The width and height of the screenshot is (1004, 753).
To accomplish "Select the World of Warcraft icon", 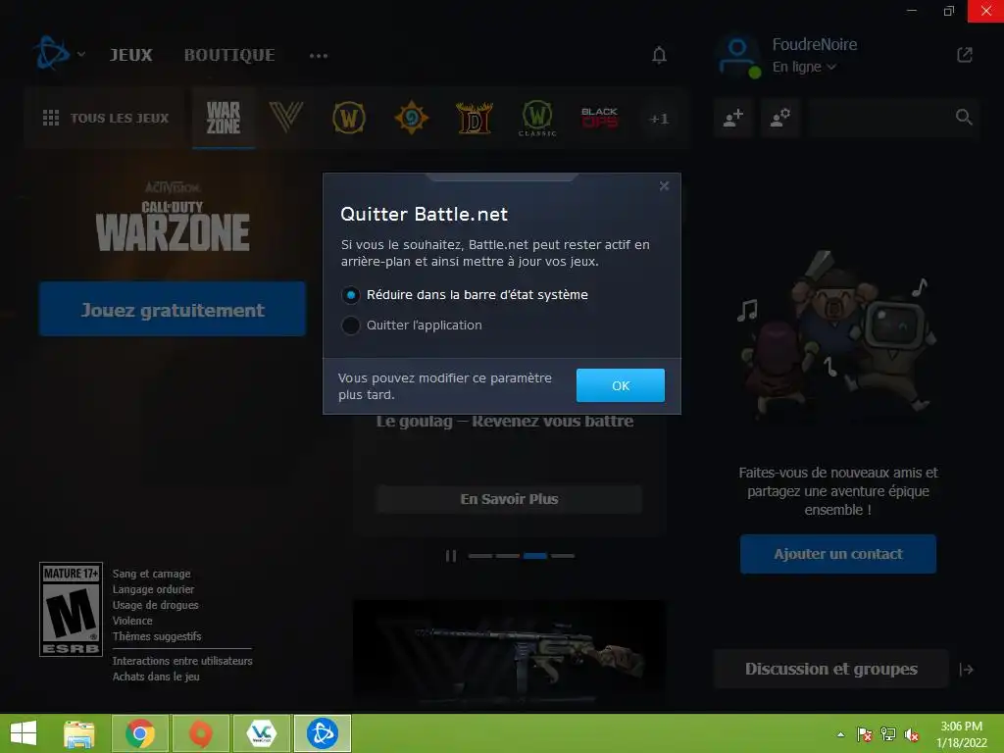I will pyautogui.click(x=349, y=118).
